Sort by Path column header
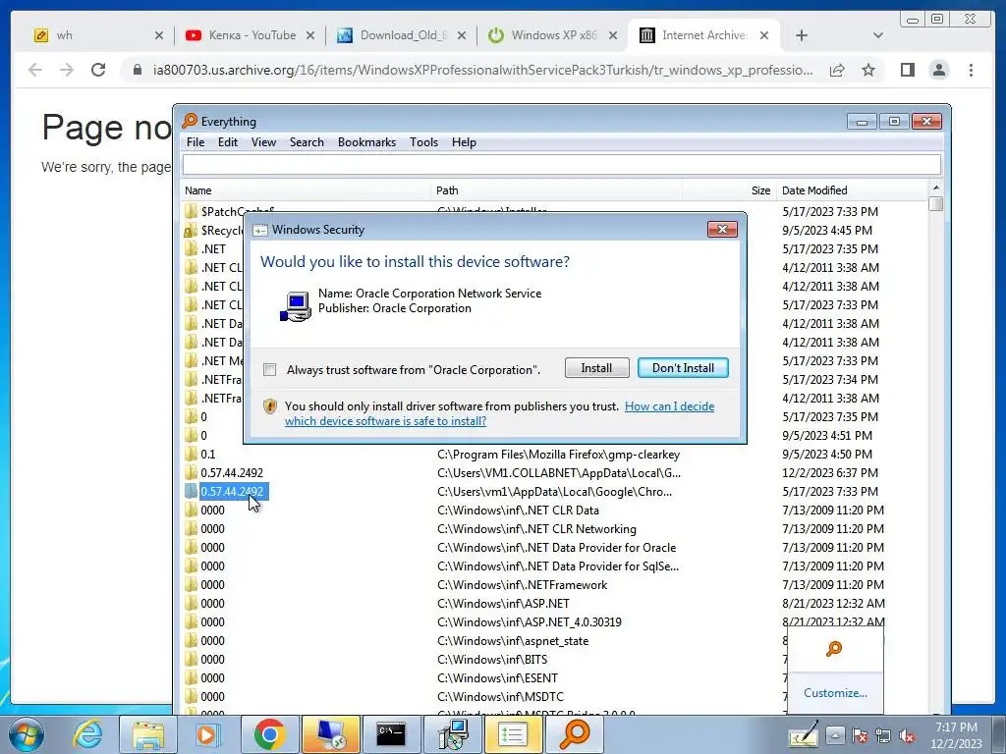Viewport: 1006px width, 754px height. [x=556, y=190]
